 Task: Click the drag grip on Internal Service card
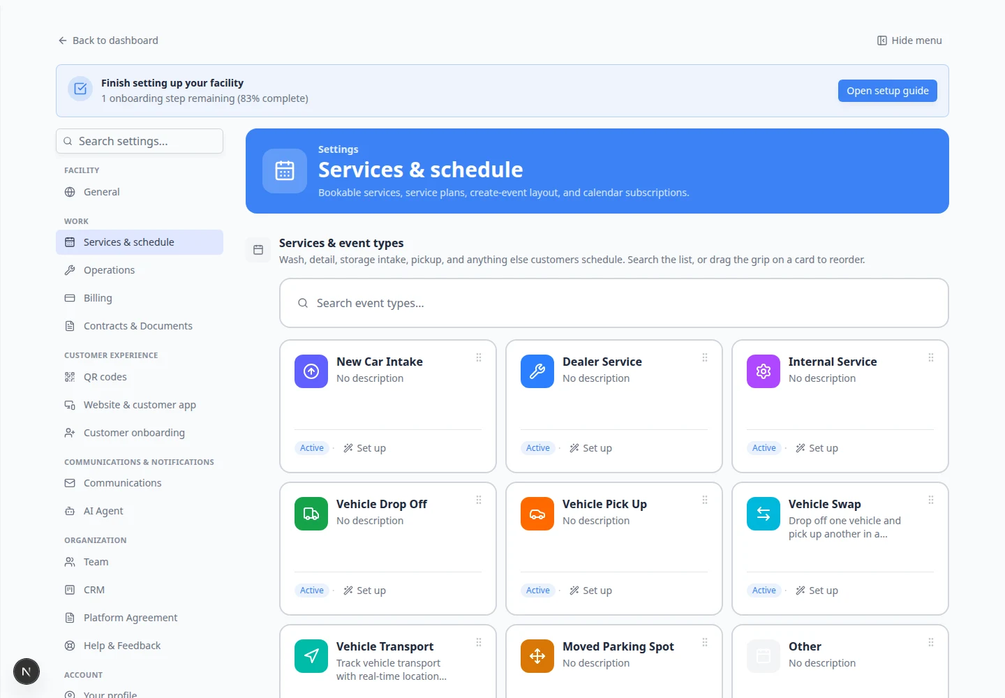(931, 357)
